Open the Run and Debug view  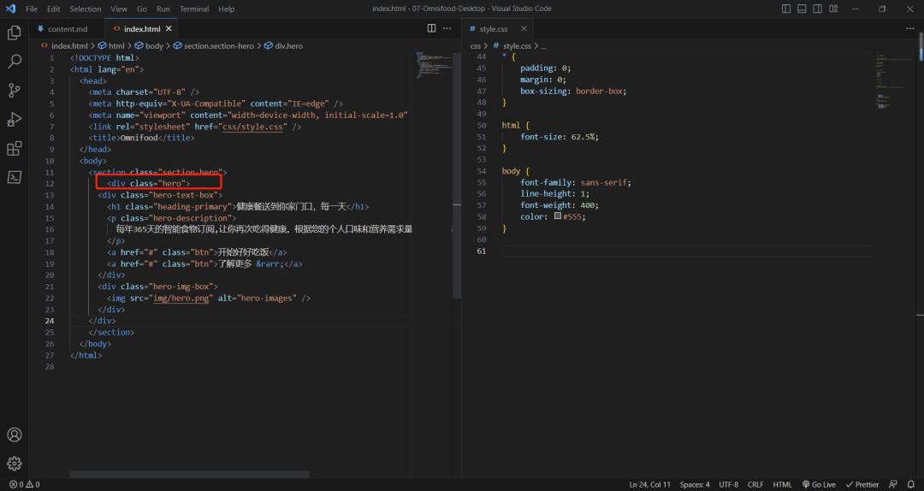point(15,120)
